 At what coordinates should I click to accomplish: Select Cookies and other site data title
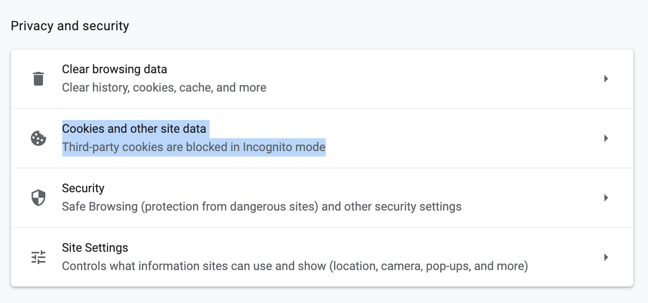[134, 129]
